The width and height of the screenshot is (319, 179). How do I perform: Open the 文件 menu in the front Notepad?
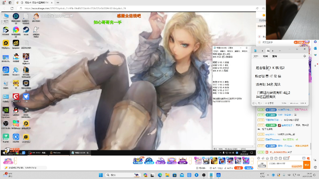256,56
